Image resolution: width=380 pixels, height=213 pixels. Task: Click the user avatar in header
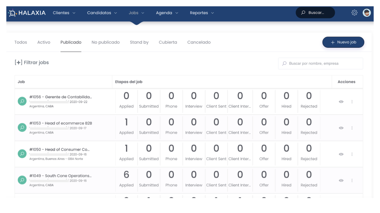pos(367,13)
